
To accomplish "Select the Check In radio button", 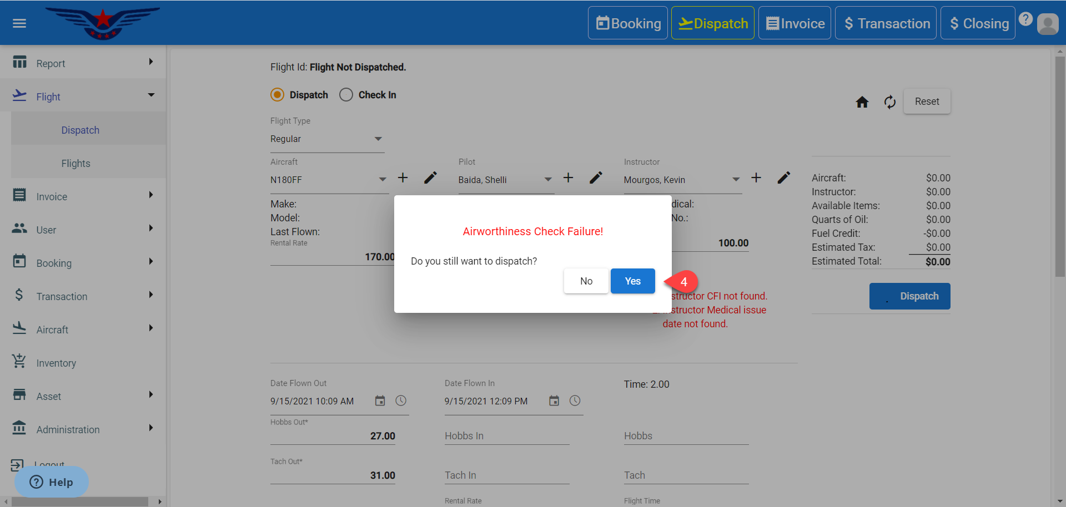I will [346, 95].
